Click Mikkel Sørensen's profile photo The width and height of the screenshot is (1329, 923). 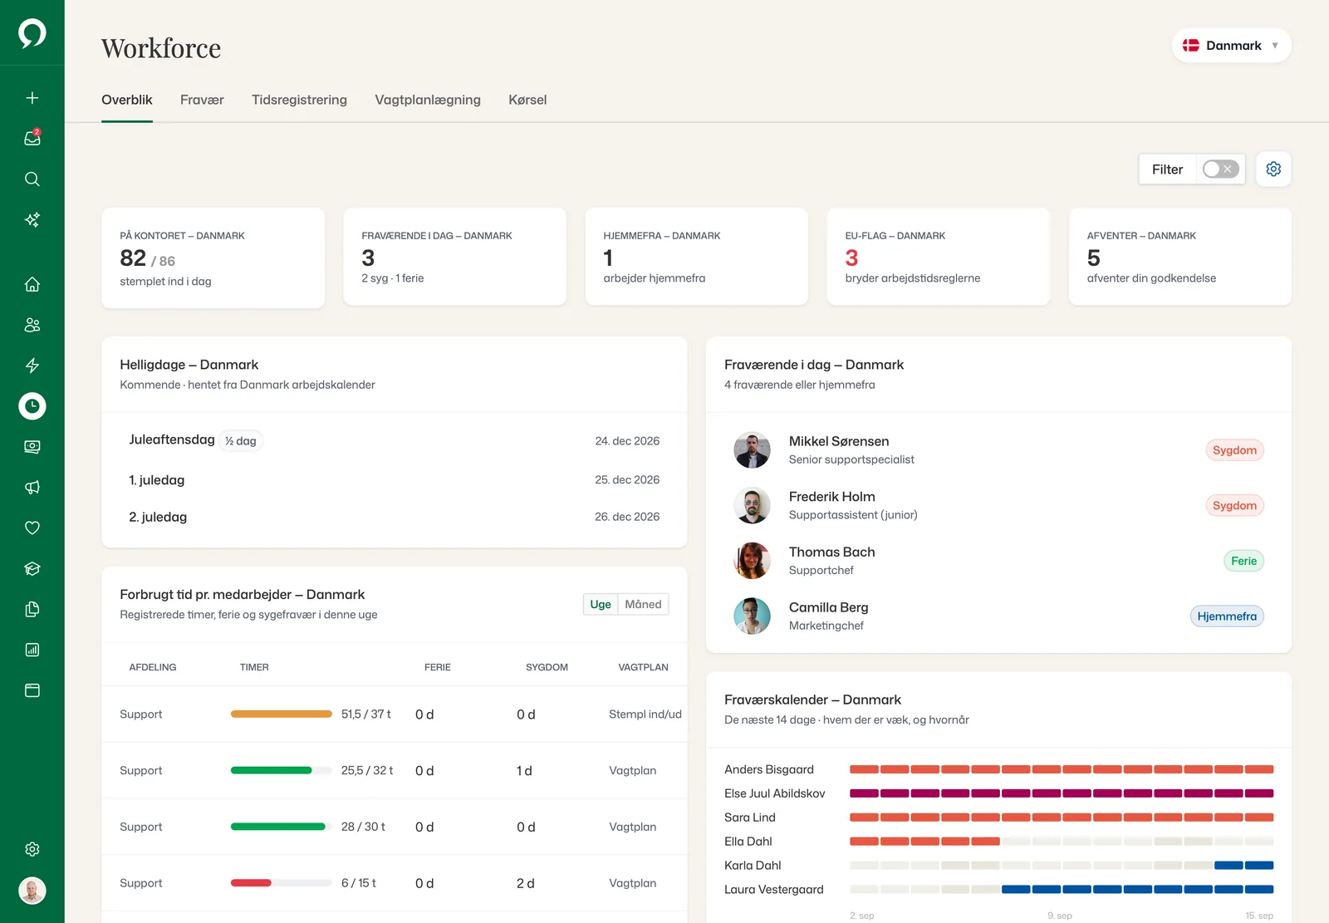click(x=752, y=450)
